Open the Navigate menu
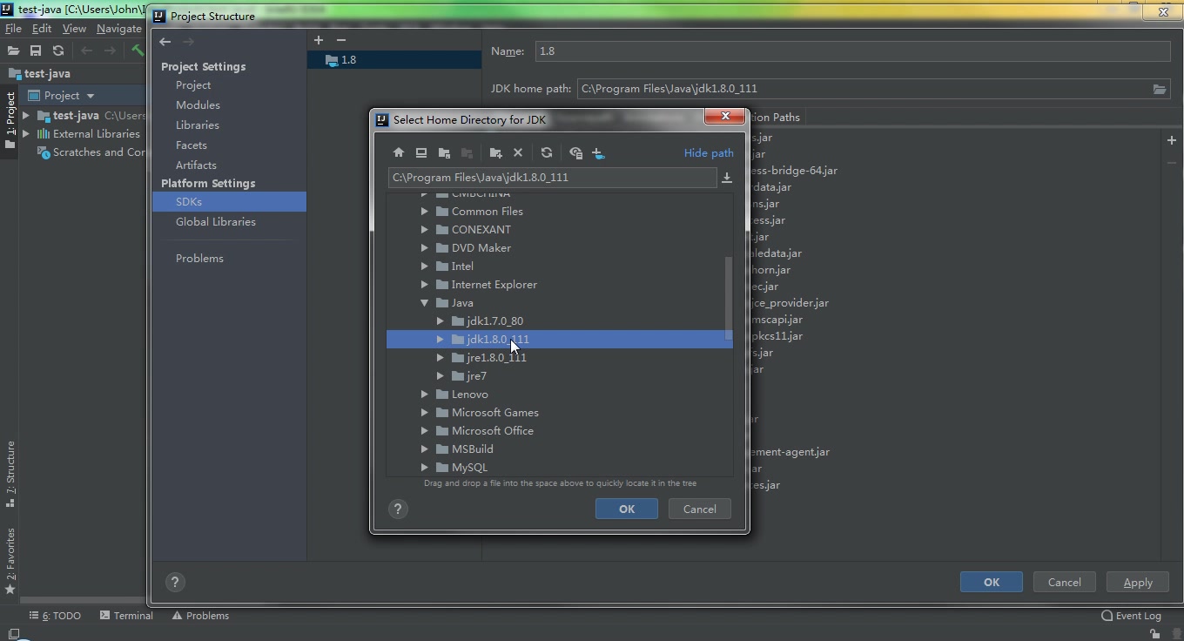Screen dimensions: 1184x641 click(x=119, y=29)
